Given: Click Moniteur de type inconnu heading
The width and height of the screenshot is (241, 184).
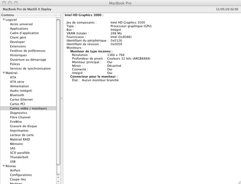Looking at the screenshot, I should [x=91, y=51].
